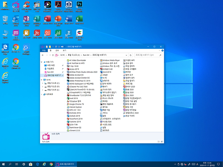Click the Microsoft Edge desktop shortcut
The height and width of the screenshot is (167, 223).
click(x=5, y=49)
